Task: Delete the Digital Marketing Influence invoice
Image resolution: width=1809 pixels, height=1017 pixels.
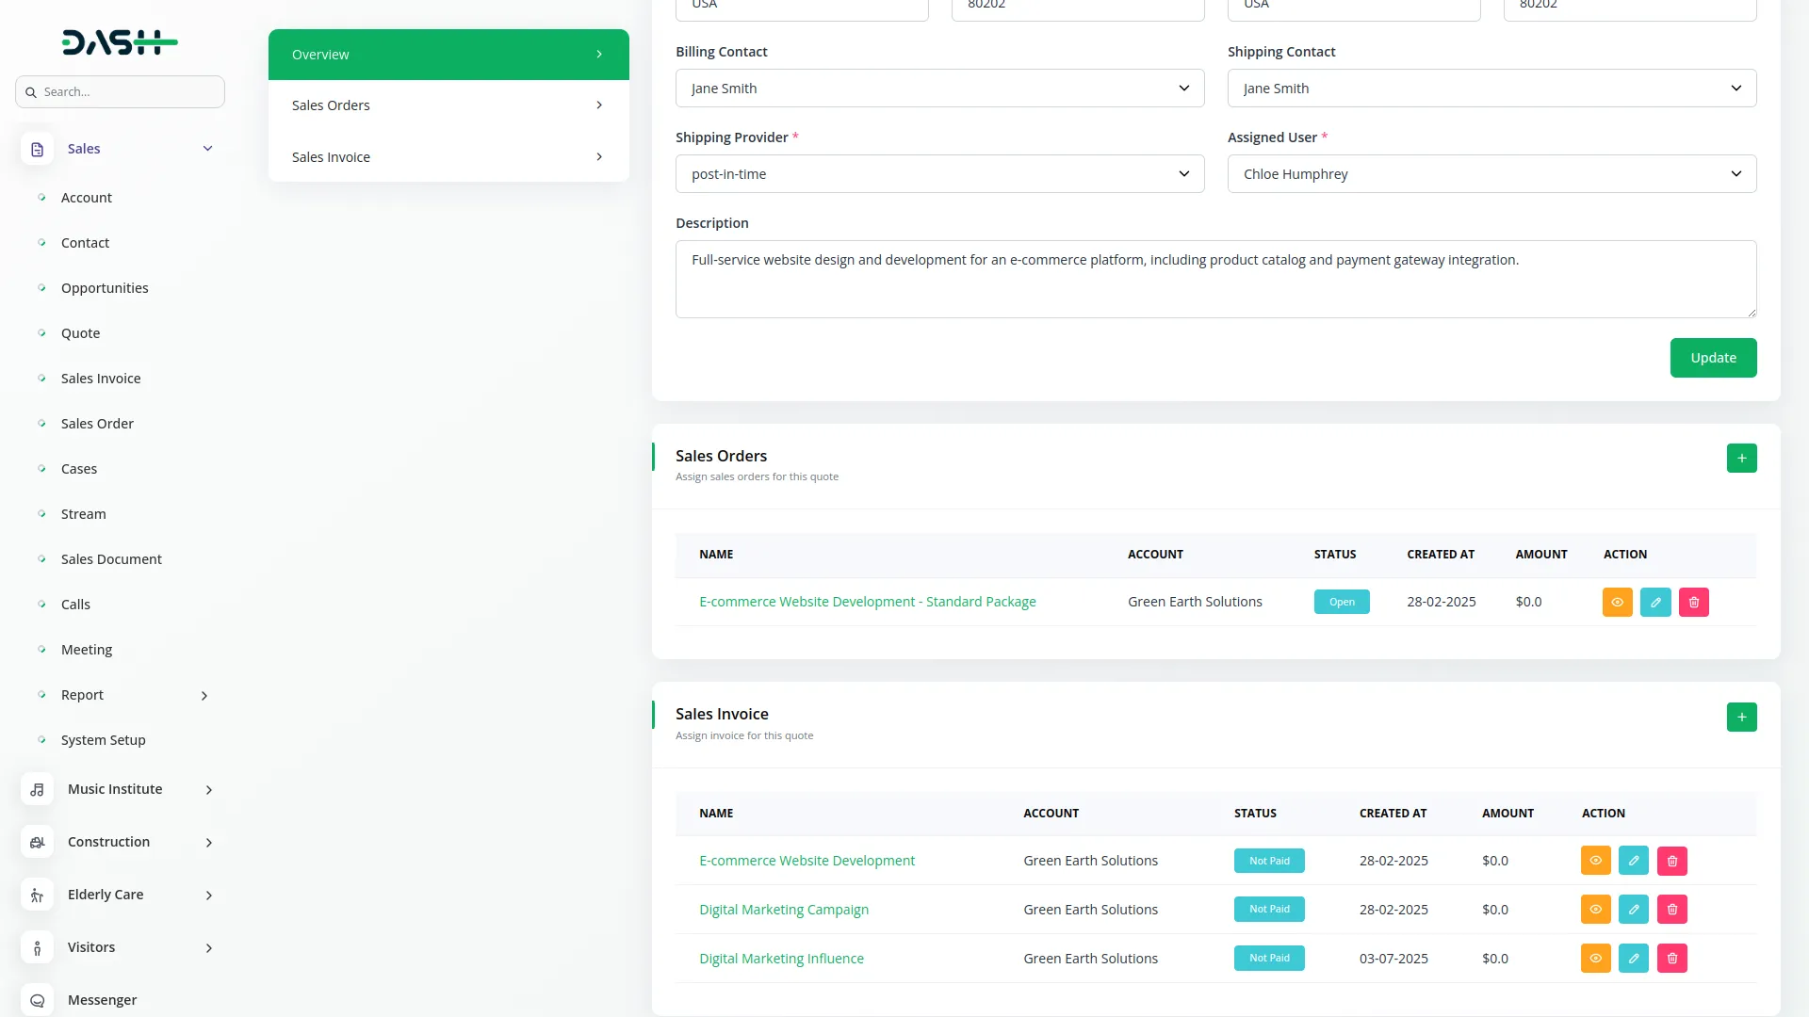Action: (1671, 959)
